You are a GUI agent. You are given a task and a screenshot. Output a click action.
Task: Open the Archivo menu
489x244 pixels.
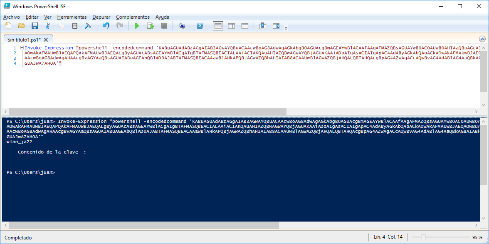click(x=12, y=17)
